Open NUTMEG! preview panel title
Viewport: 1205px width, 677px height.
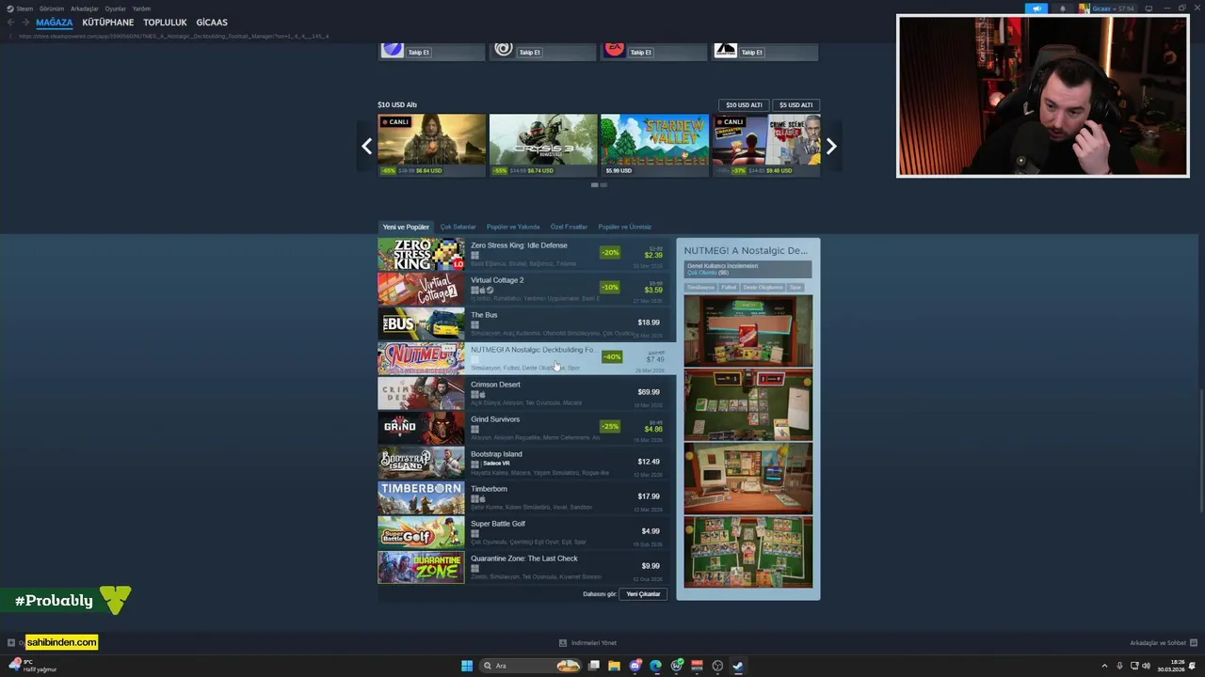746,251
